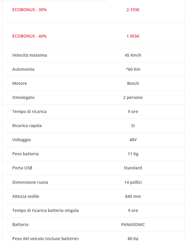The image size is (186, 246).
Task: Select the *60 Km range value
Action: coord(133,69)
